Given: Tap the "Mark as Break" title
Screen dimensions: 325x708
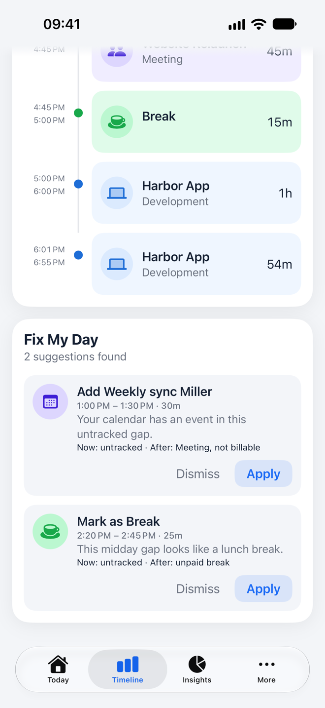Looking at the screenshot, I should click(119, 521).
